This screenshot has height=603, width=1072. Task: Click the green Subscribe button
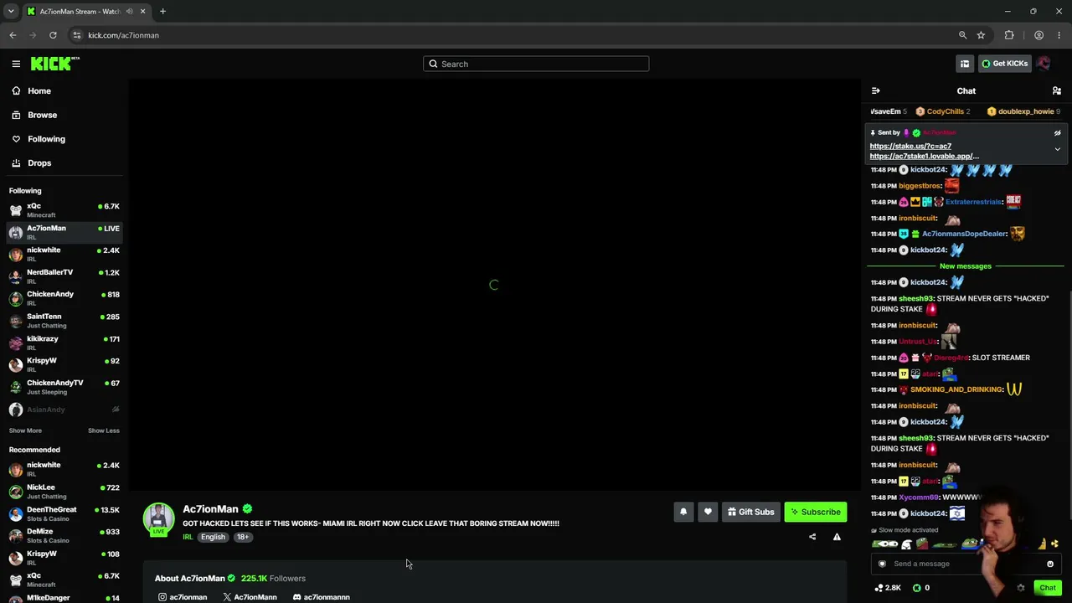pyautogui.click(x=816, y=512)
